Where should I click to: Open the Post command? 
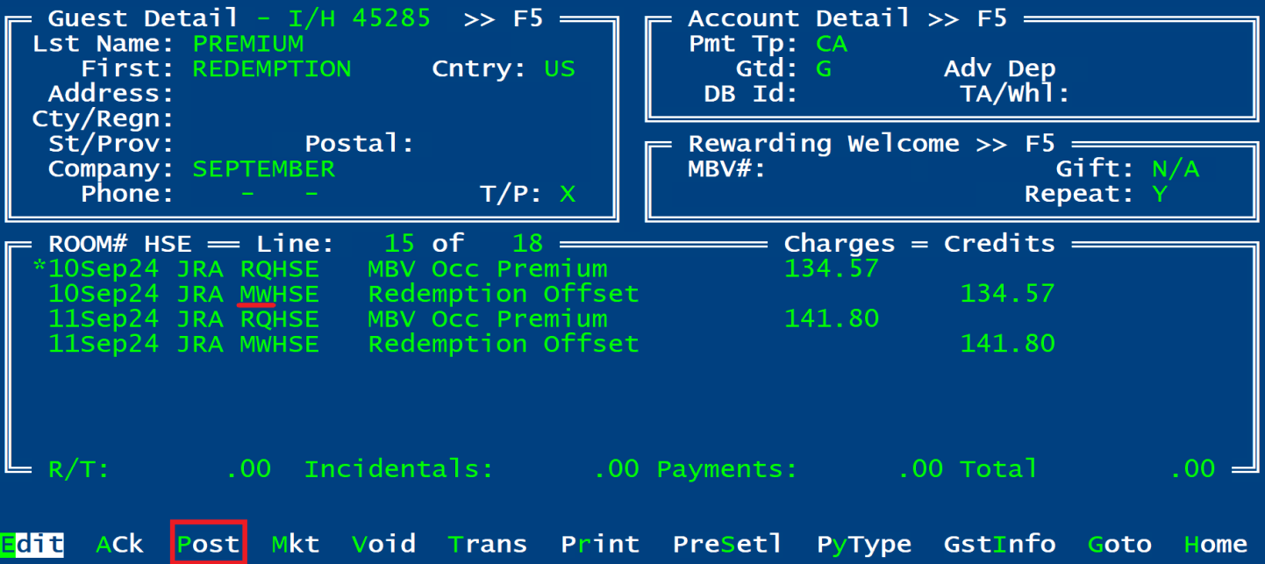click(208, 544)
